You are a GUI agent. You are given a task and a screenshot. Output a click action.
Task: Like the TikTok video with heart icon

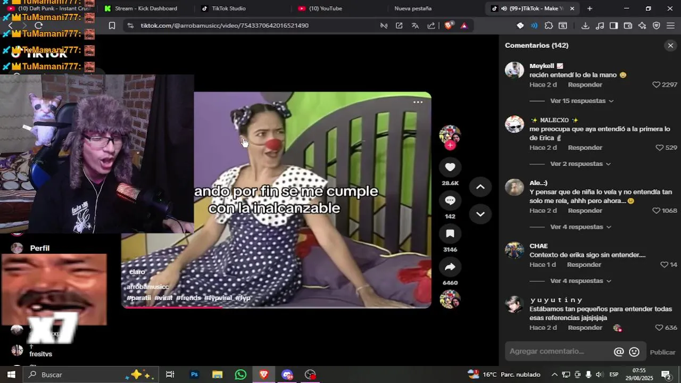tap(450, 167)
